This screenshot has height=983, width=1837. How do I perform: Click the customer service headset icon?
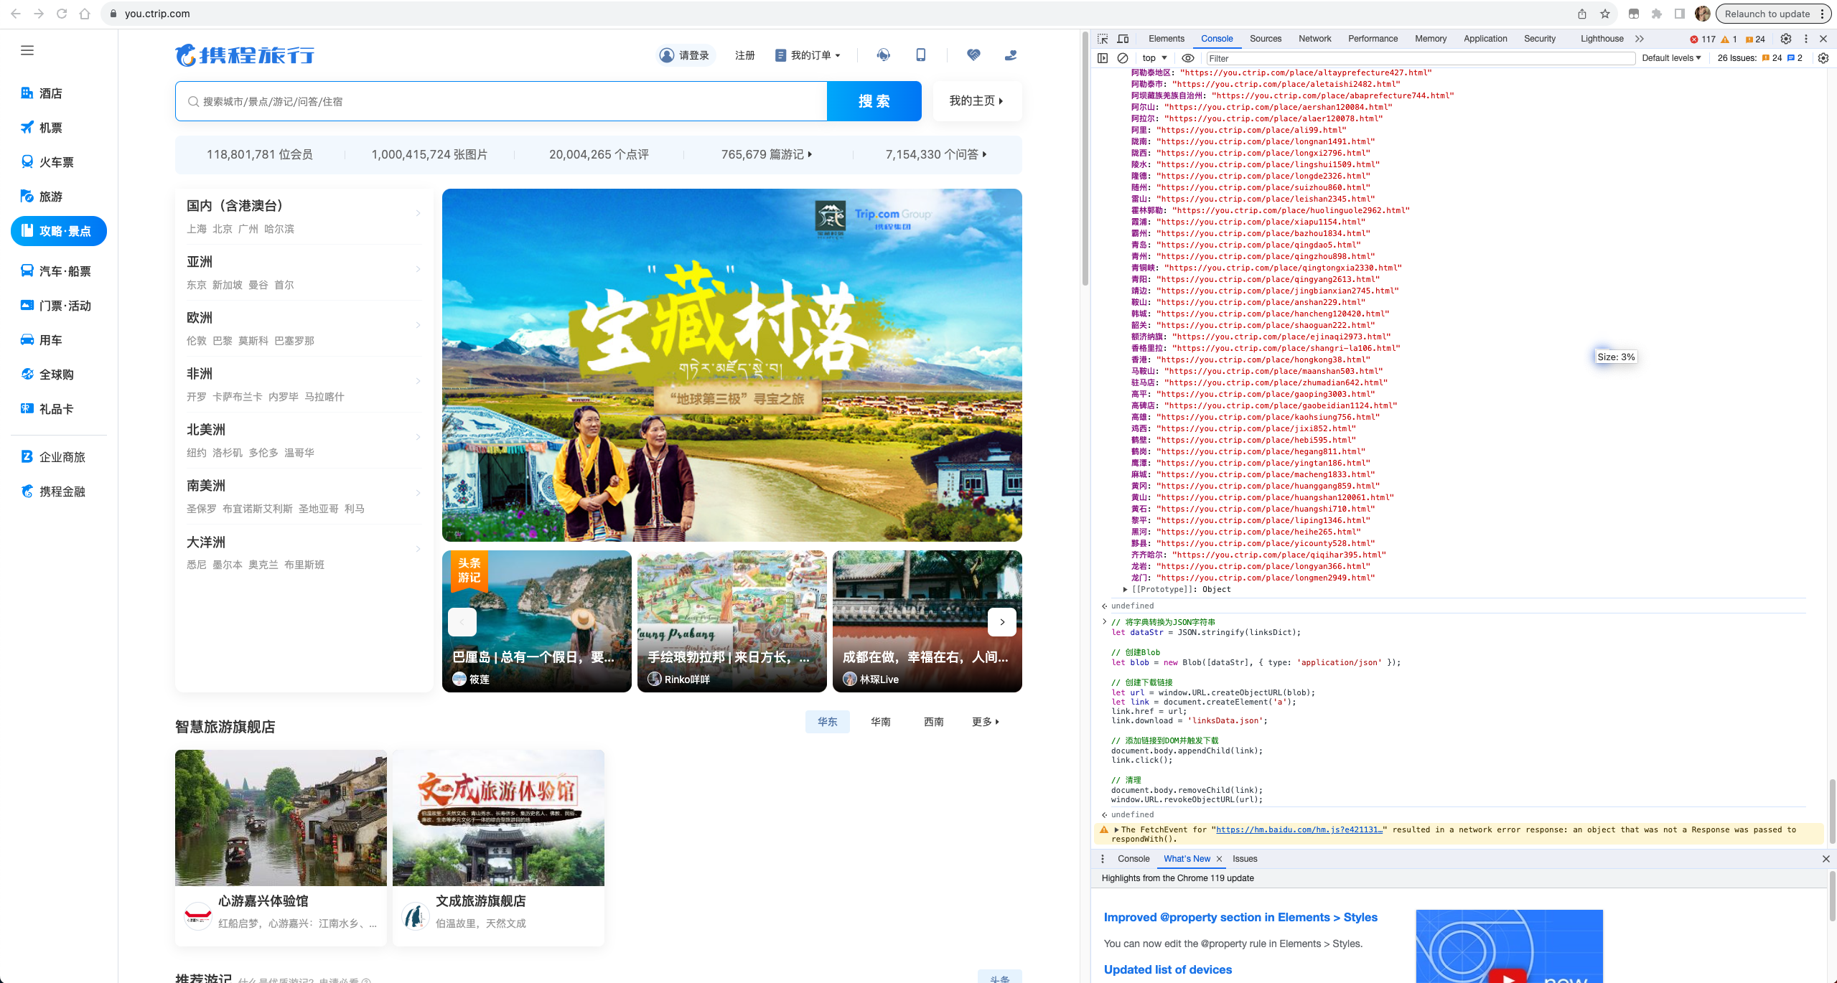point(884,55)
